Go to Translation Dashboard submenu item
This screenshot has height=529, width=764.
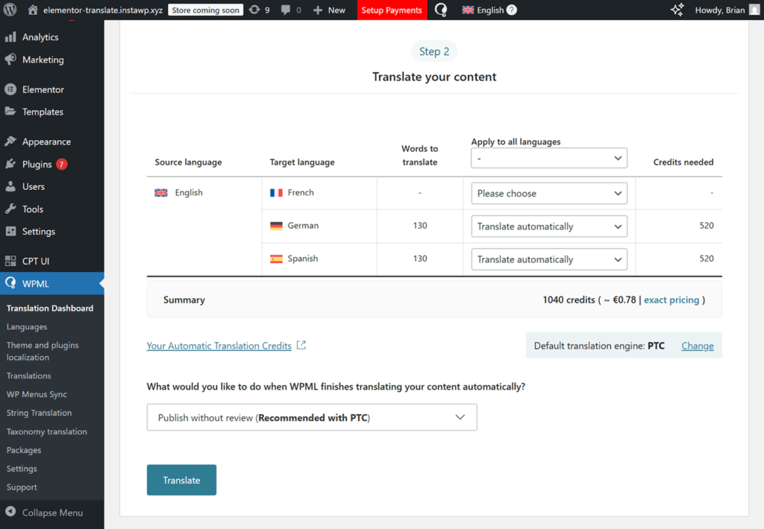50,308
